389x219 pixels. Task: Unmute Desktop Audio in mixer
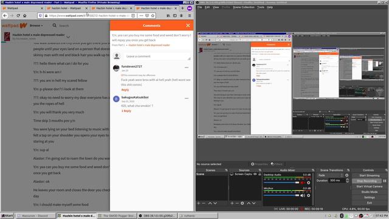(303, 182)
